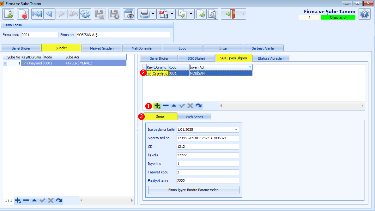Click the exit door icon
This screenshot has width=375, height=211.
231,14
